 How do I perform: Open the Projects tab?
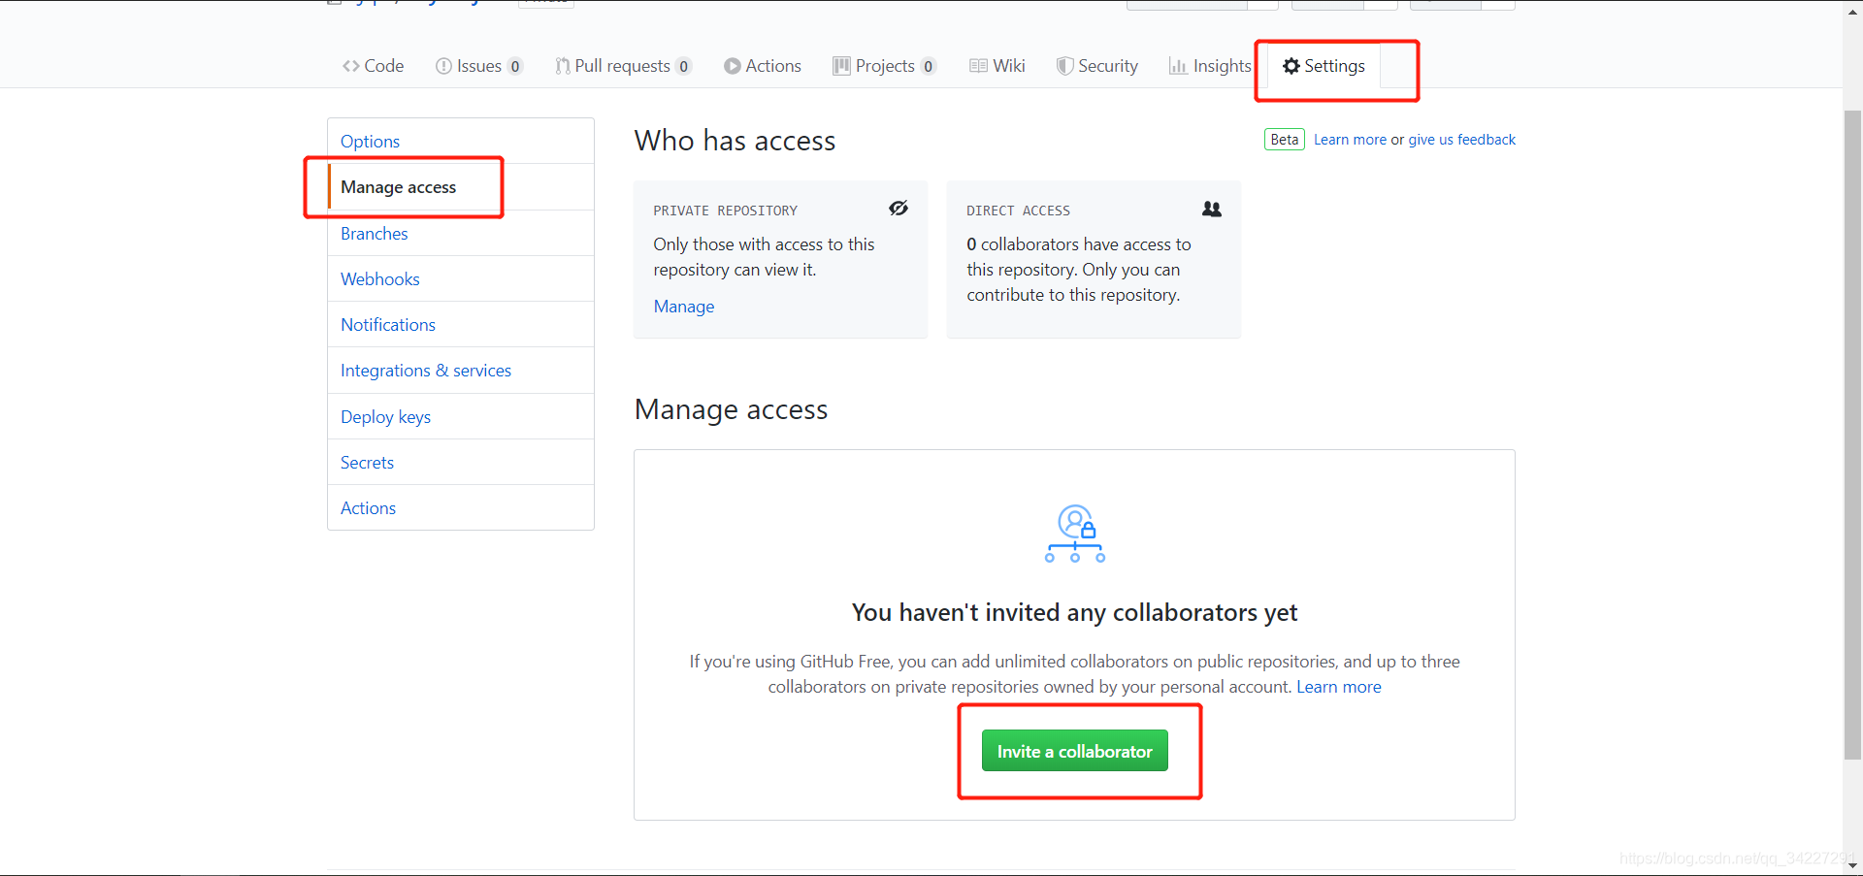(x=884, y=66)
